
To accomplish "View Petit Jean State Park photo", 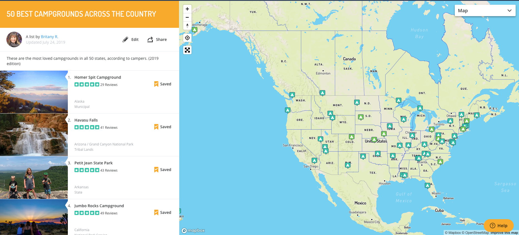I will pos(34,177).
